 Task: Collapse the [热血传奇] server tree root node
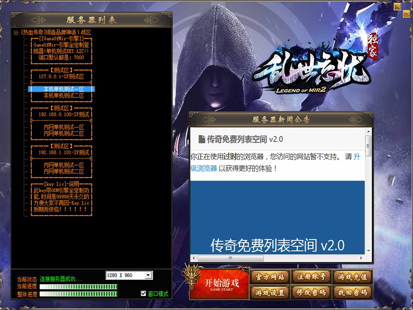click(x=16, y=33)
